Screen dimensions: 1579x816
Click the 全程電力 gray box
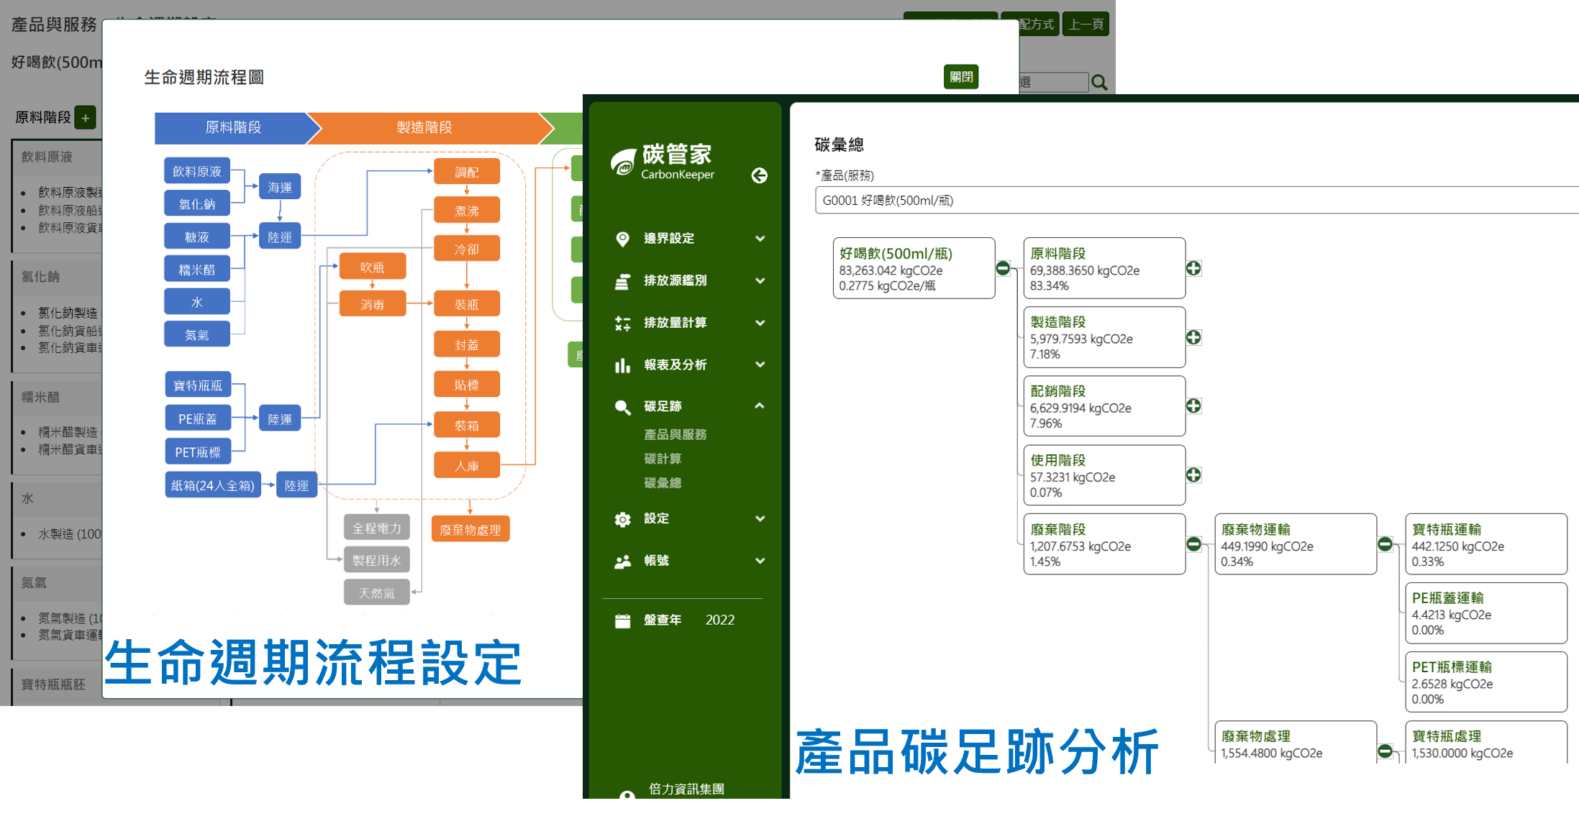pos(377,528)
